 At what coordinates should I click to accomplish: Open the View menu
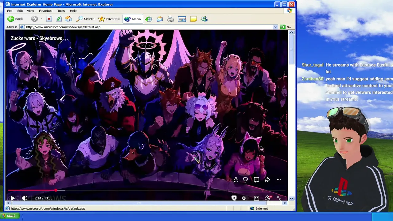[30, 11]
